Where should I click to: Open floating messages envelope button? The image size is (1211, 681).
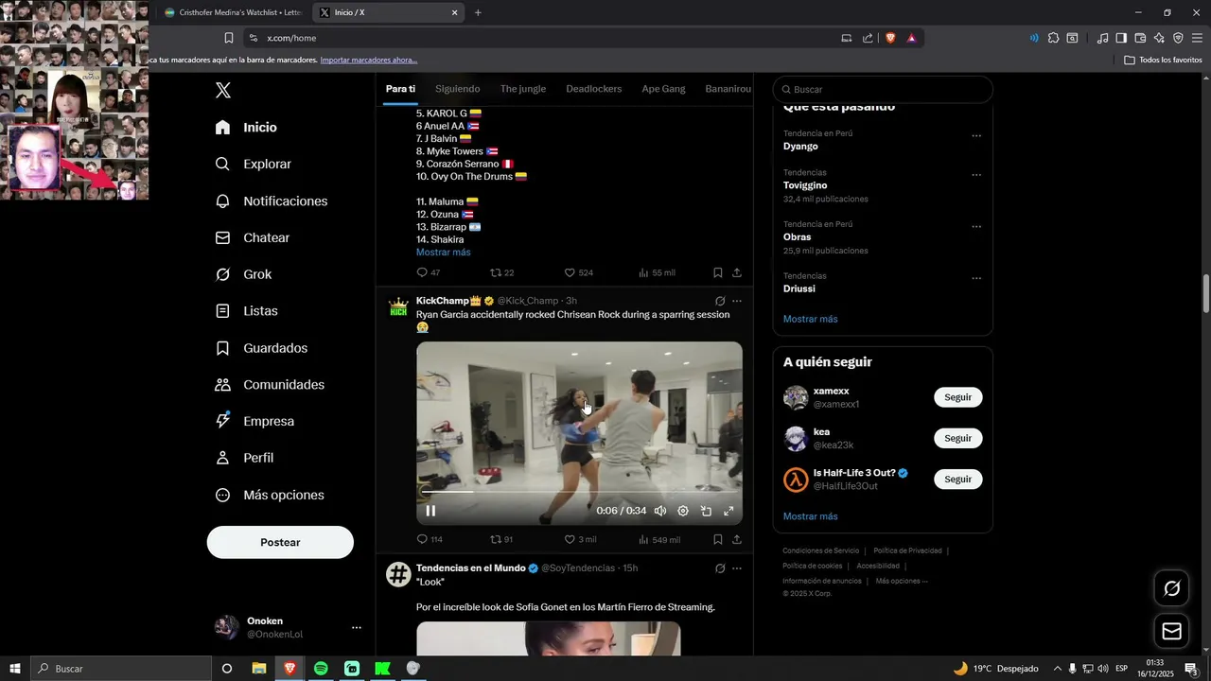pos(1171,631)
